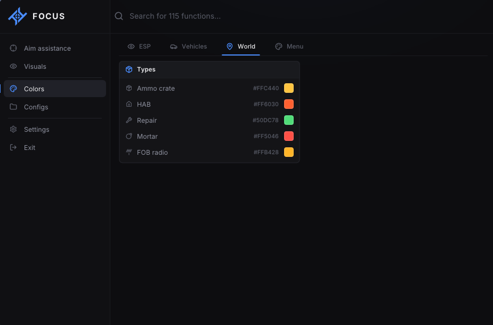
Task: Click the Visuals eye icon in sidebar
Action: click(x=13, y=67)
